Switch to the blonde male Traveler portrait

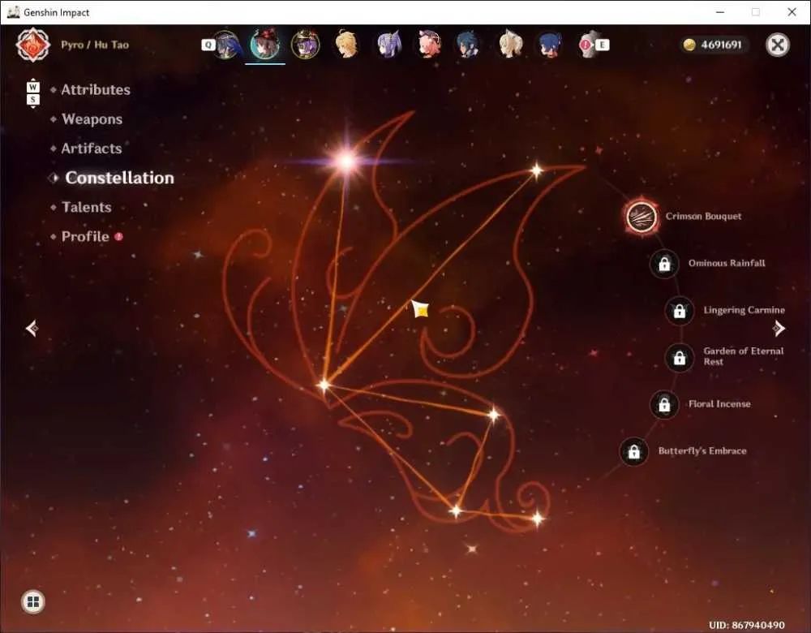click(346, 45)
